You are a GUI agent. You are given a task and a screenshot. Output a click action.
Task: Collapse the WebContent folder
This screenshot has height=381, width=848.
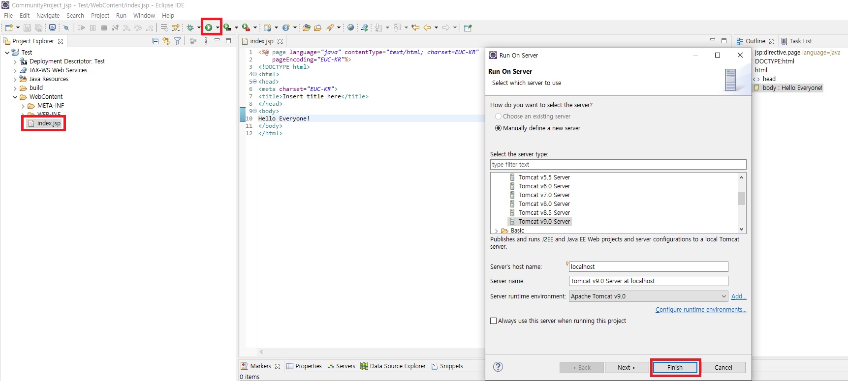15,97
